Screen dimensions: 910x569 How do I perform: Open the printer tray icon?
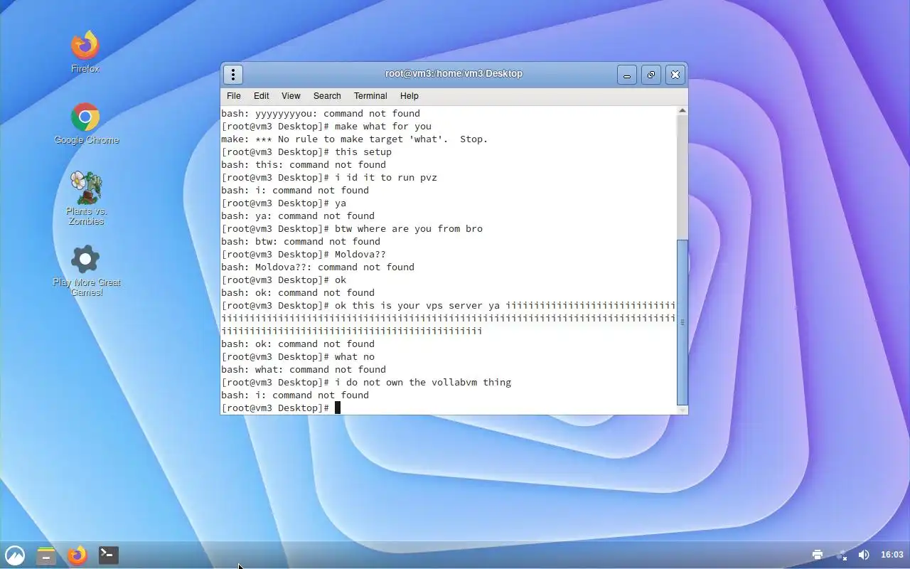point(818,555)
